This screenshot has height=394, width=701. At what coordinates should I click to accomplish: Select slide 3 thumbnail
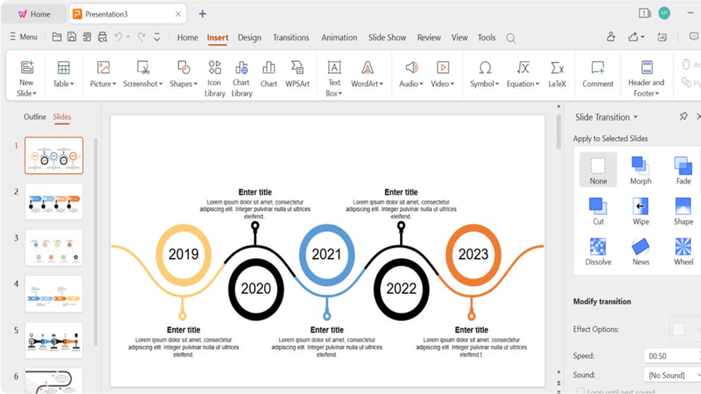pos(53,247)
